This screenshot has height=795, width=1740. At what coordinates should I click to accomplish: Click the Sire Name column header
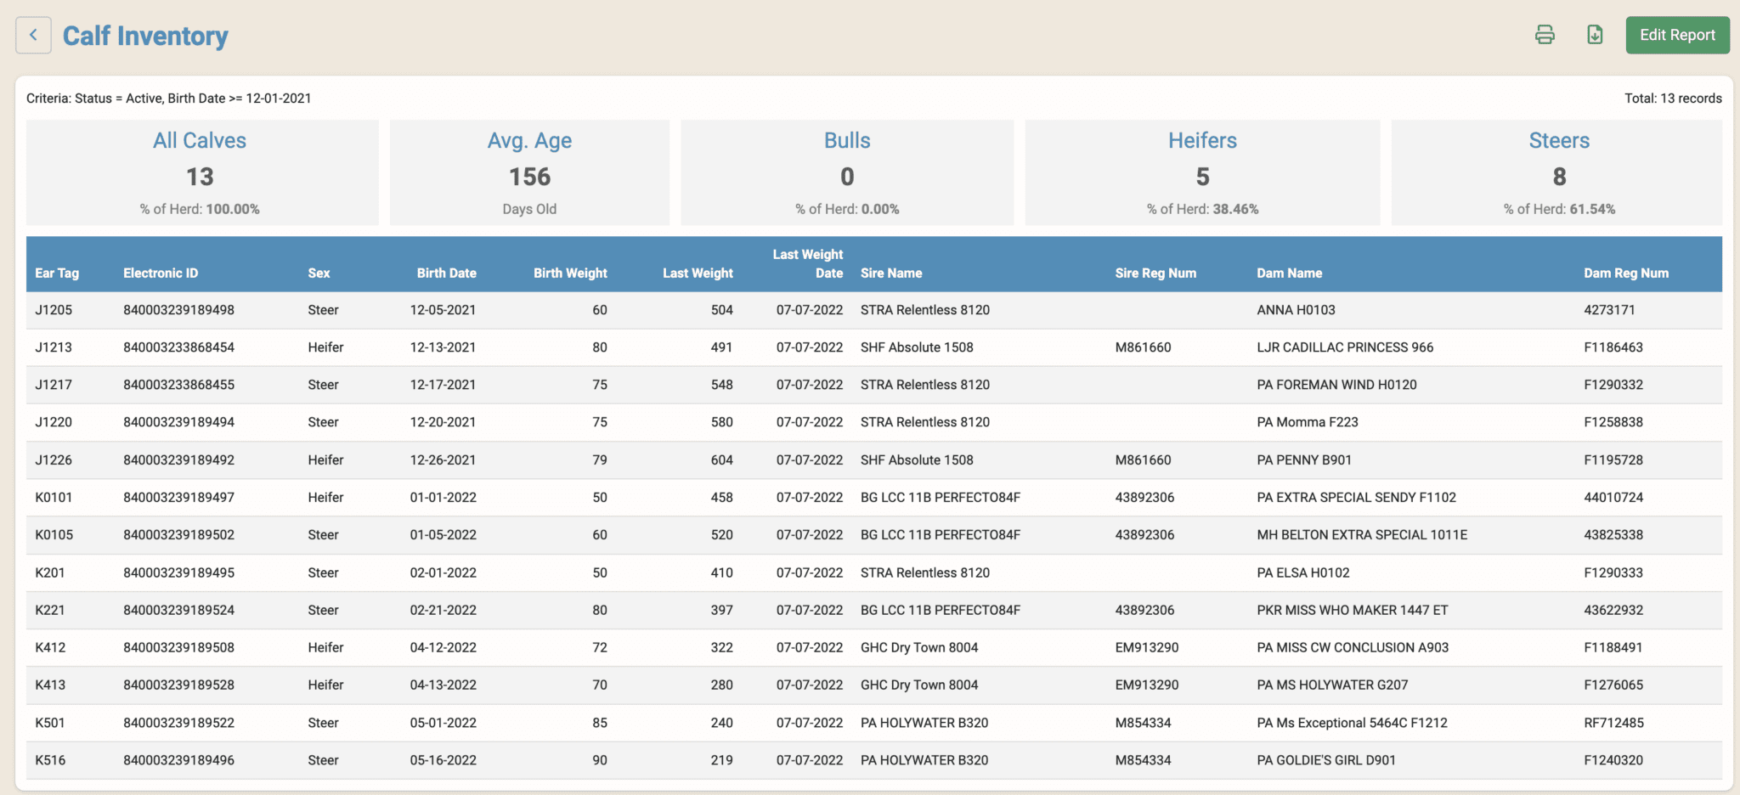[891, 273]
